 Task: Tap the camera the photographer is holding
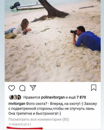click(74, 32)
